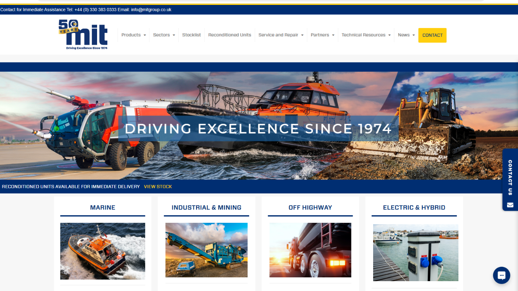Expand the Products dropdown menu
Image resolution: width=518 pixels, height=291 pixels.
pyautogui.click(x=133, y=35)
